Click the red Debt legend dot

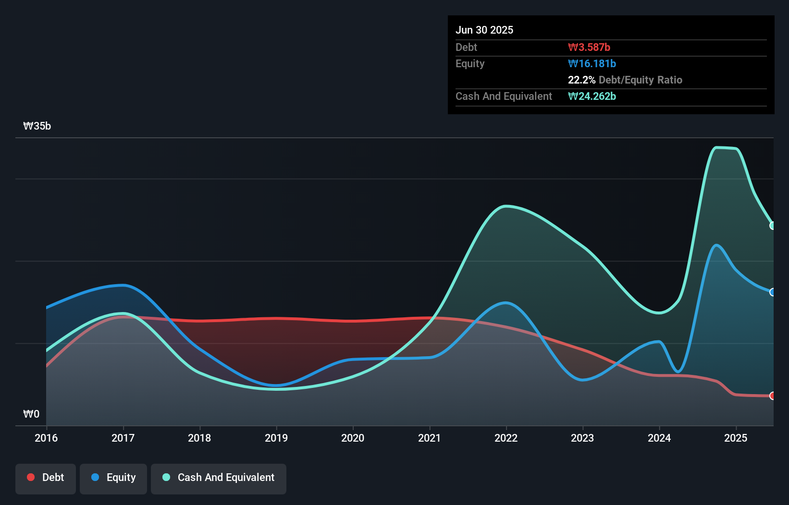click(x=30, y=477)
